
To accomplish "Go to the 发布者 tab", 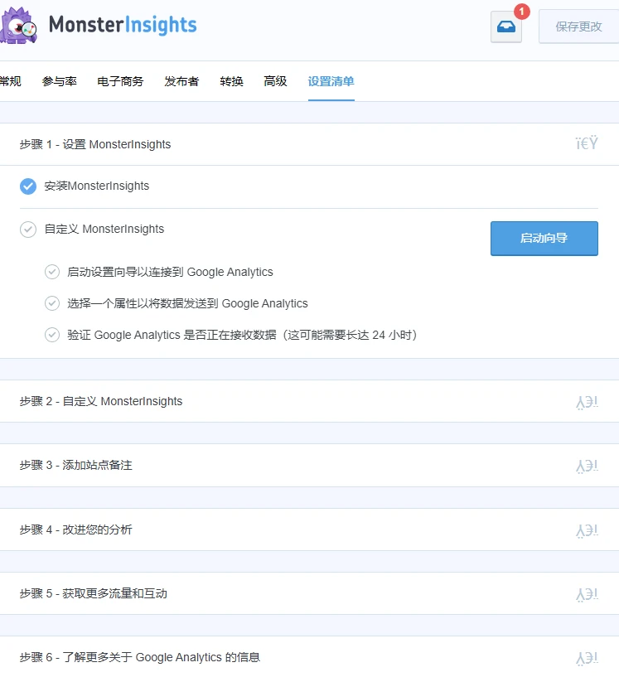I will click(x=181, y=81).
